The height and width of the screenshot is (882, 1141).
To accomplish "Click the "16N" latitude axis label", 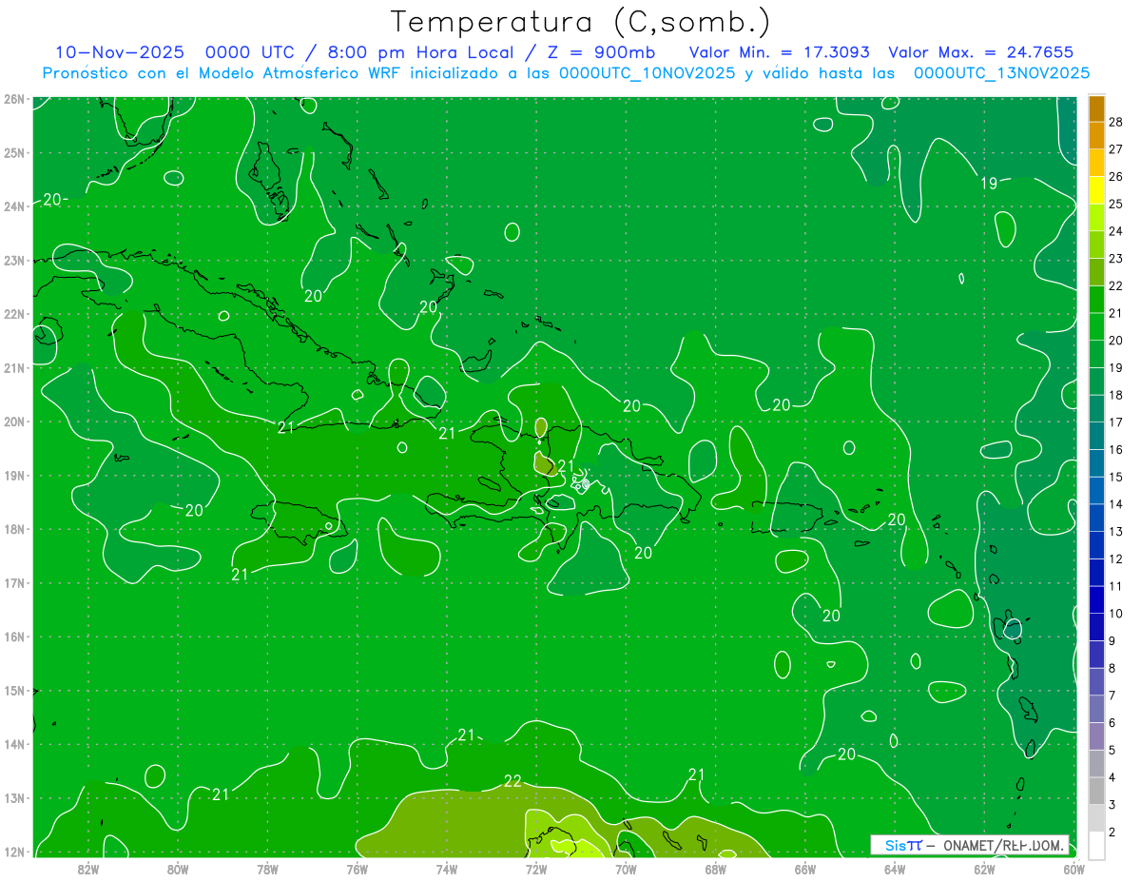I will pos(13,637).
